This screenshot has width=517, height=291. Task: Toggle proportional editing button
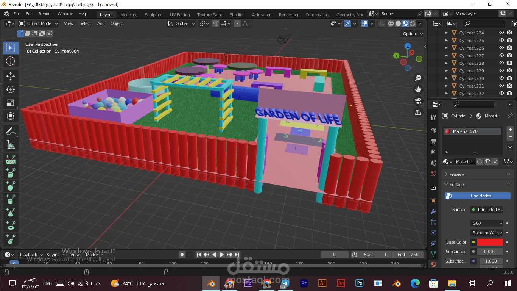coord(237,23)
